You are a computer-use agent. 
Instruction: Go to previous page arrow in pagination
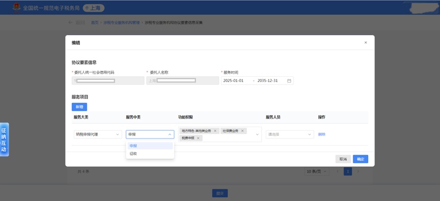(337, 171)
